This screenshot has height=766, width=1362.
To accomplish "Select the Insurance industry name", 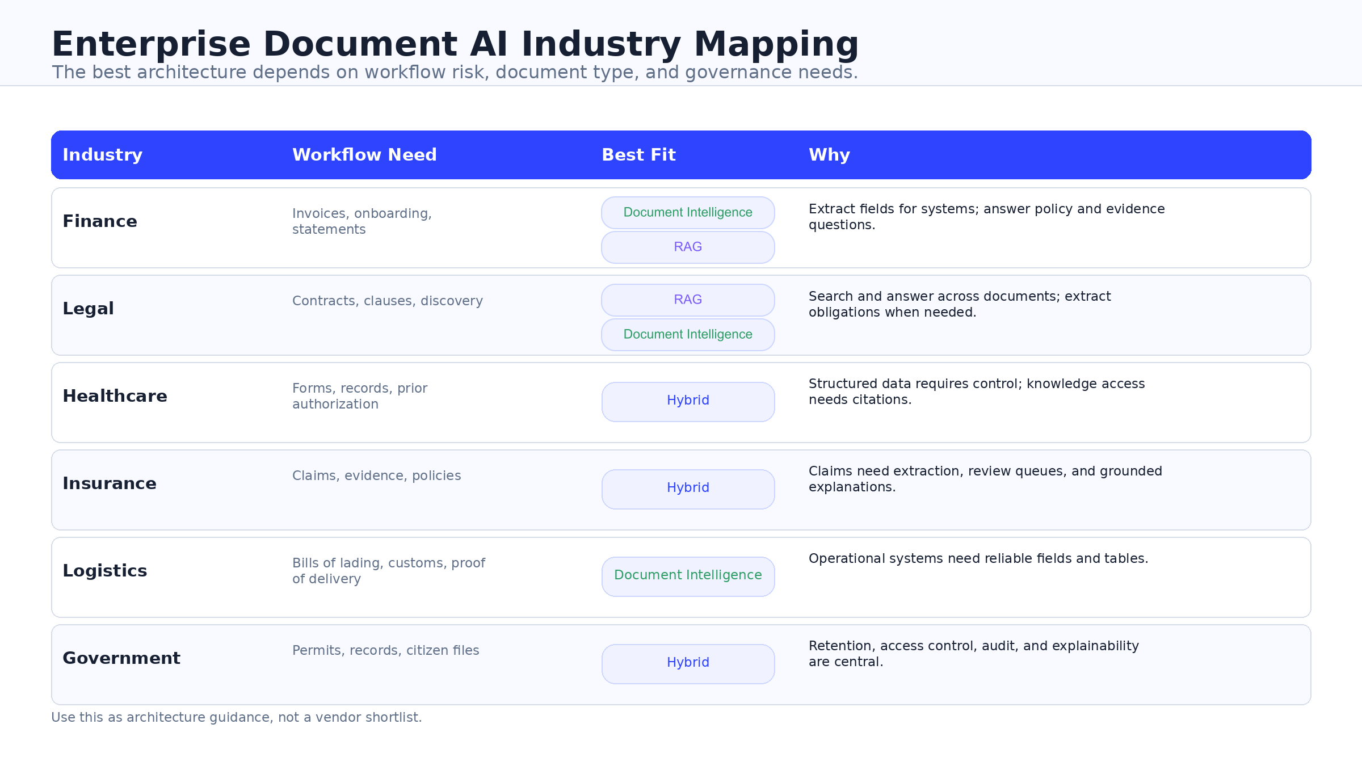I will pos(110,483).
